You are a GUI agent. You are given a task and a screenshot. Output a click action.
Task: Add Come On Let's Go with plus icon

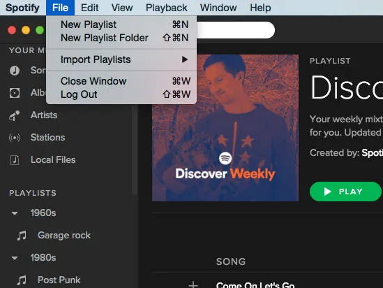(x=193, y=285)
